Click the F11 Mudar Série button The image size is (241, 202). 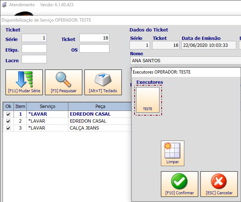tap(24, 82)
